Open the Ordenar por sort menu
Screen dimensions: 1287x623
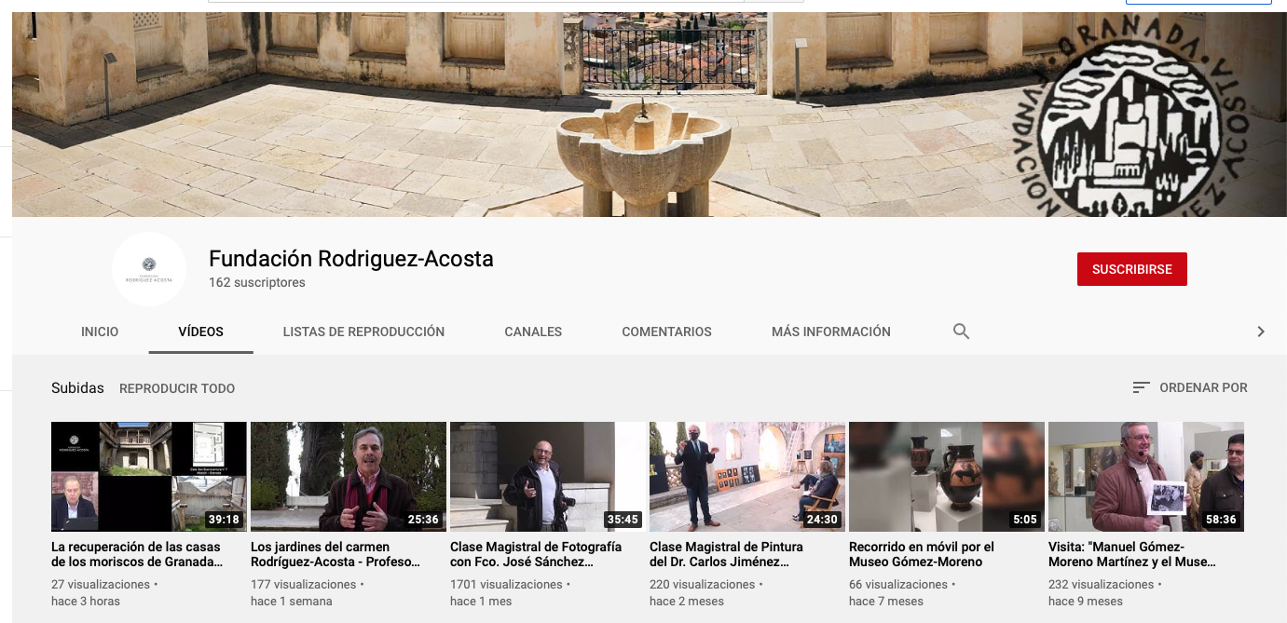click(x=1189, y=387)
